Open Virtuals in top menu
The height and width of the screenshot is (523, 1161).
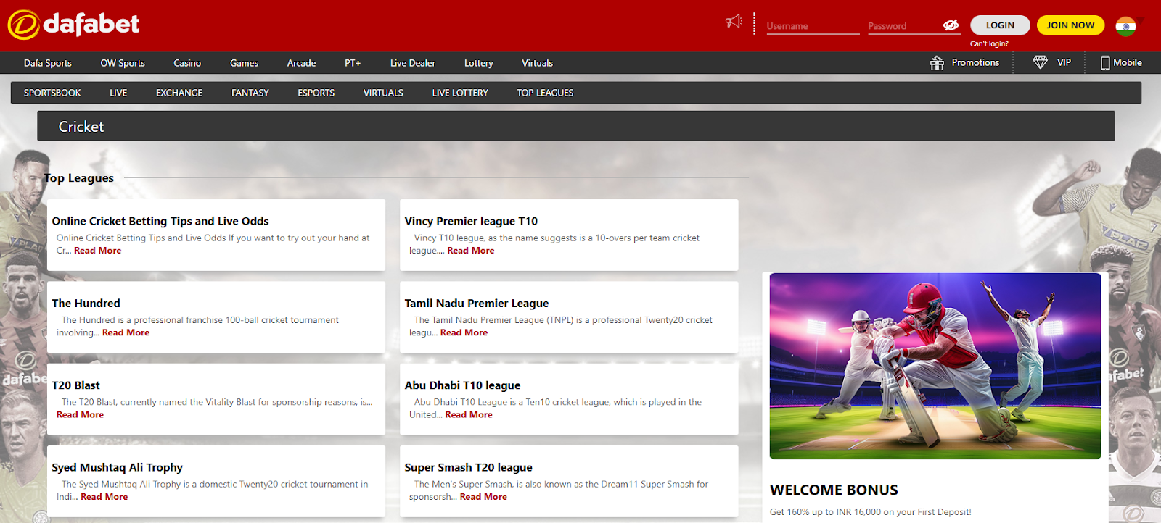(538, 63)
